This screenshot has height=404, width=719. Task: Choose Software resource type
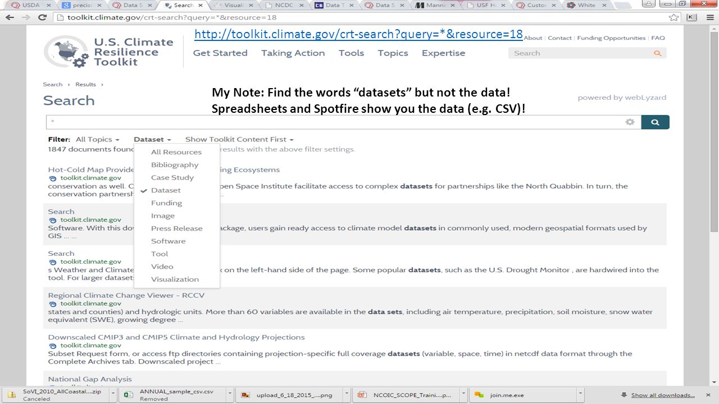(176, 241)
